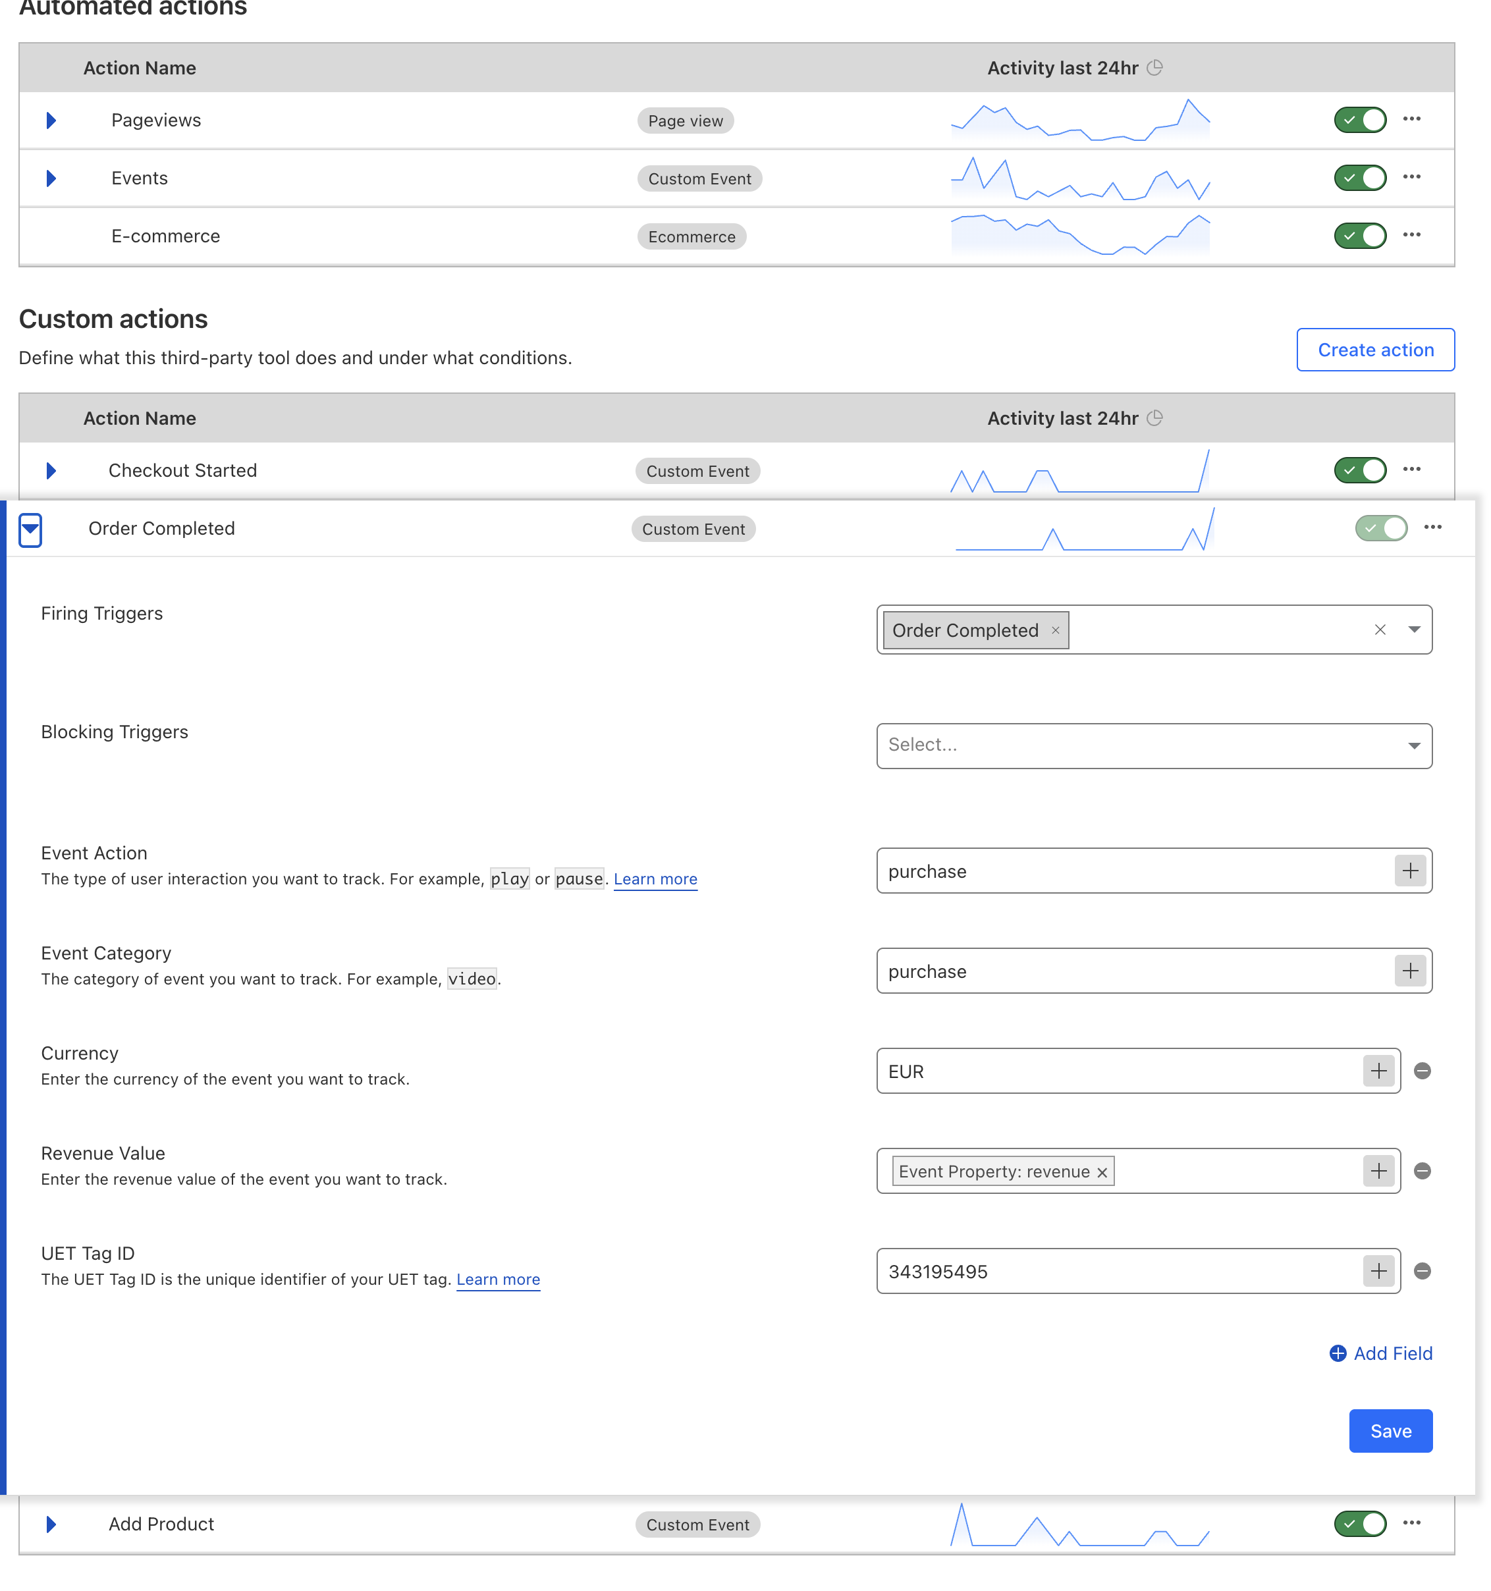
Task: Remove the Revenue Value field
Action: [1421, 1170]
